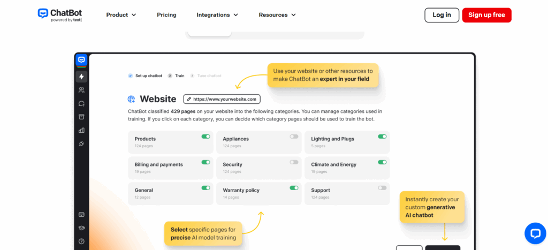The width and height of the screenshot is (548, 250).
Task: Open the bar chart reports icon
Action: coord(81,130)
